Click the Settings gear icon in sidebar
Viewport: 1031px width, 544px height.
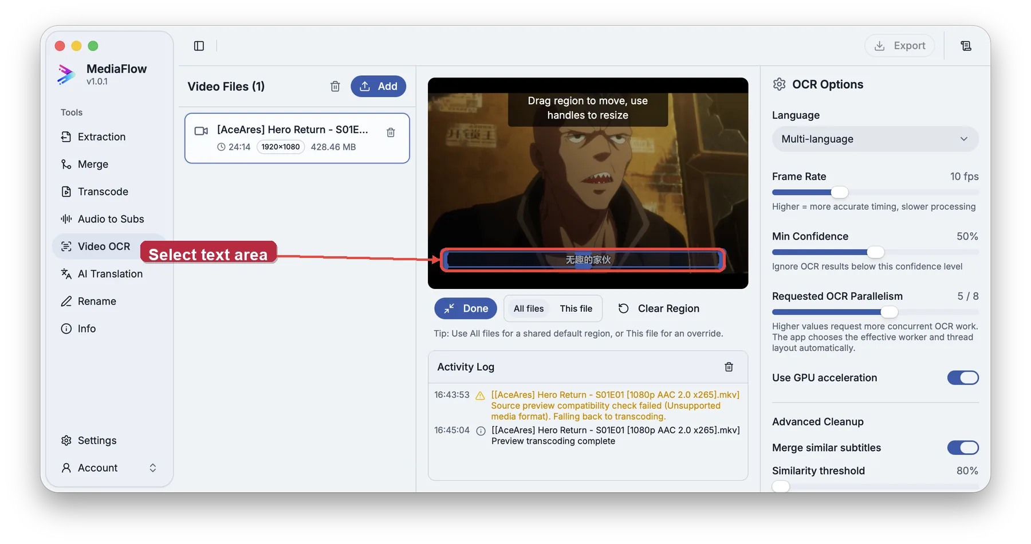[66, 440]
